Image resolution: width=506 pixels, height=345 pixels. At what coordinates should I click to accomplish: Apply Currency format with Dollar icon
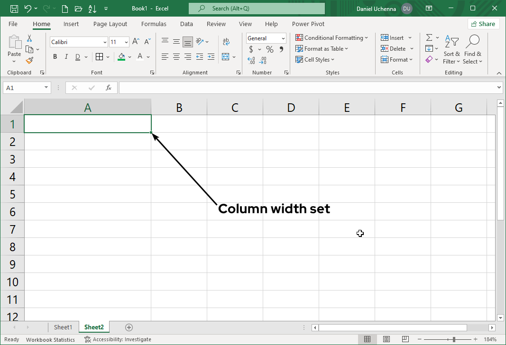point(250,49)
